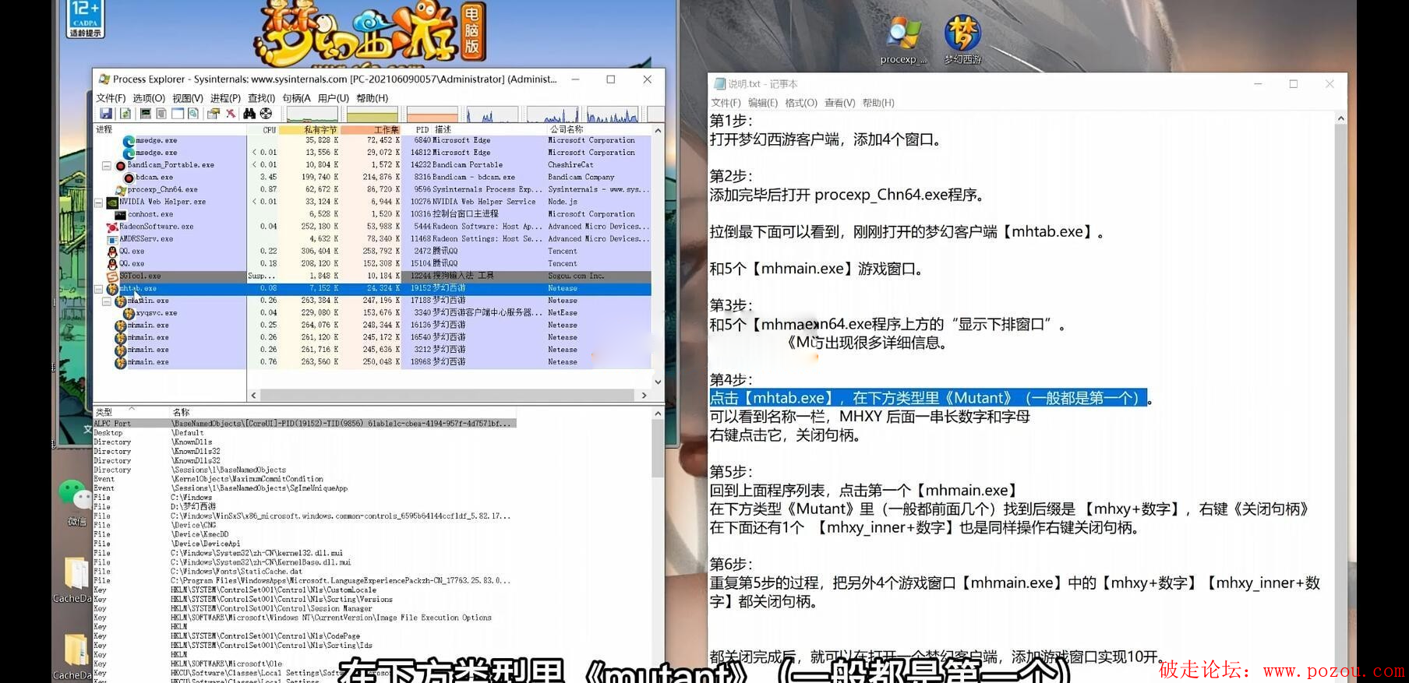Click the yellow commit history mini graph

click(x=373, y=114)
